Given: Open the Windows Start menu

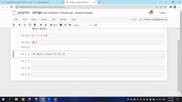Looking at the screenshot, I should [x=3, y=99].
